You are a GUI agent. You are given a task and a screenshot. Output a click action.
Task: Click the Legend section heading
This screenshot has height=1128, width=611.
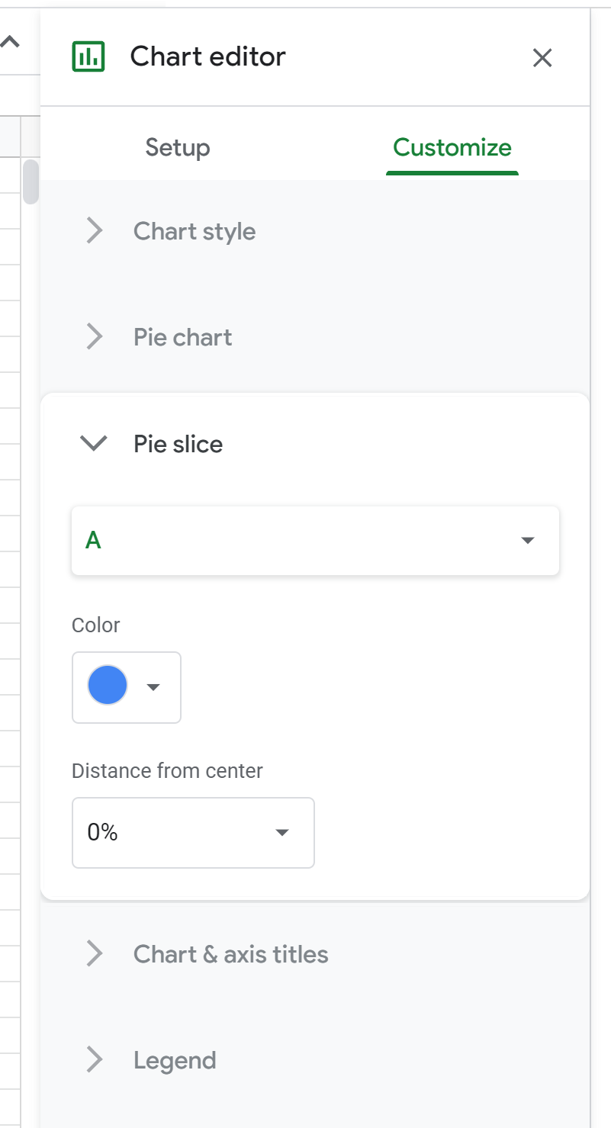tap(175, 1060)
